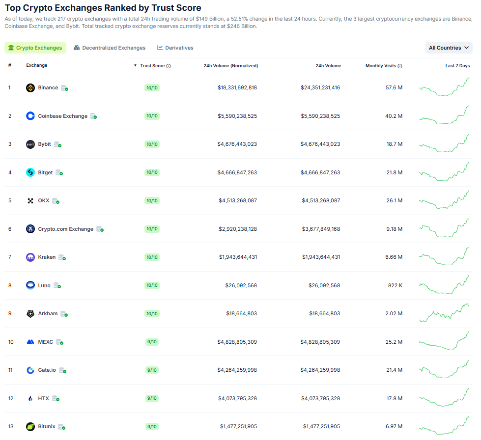Viewport: 481px width, 440px height.
Task: Open the All Countries dropdown
Action: (x=449, y=48)
